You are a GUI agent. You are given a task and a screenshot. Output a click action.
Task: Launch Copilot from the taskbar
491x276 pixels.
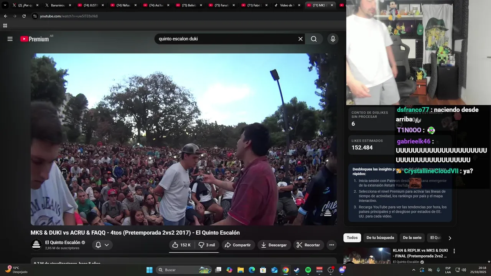point(229,270)
